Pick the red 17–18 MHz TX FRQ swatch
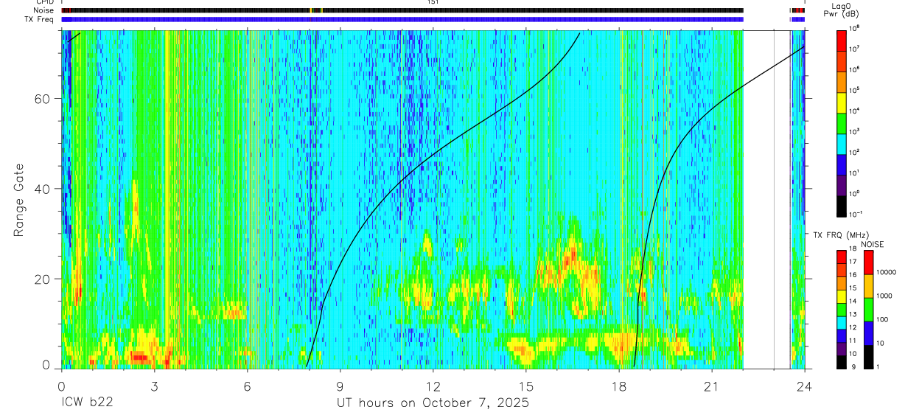The height and width of the screenshot is (418, 905). tap(842, 257)
